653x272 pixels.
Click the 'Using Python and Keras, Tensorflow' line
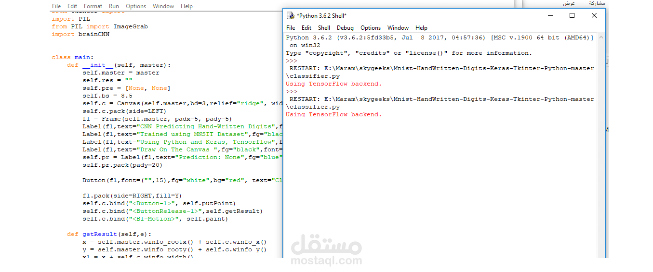(182, 142)
